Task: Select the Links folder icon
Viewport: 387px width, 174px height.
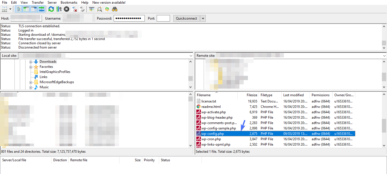Action: 36,77
